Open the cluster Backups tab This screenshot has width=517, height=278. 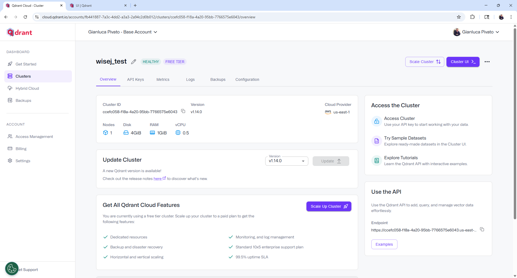click(x=218, y=79)
